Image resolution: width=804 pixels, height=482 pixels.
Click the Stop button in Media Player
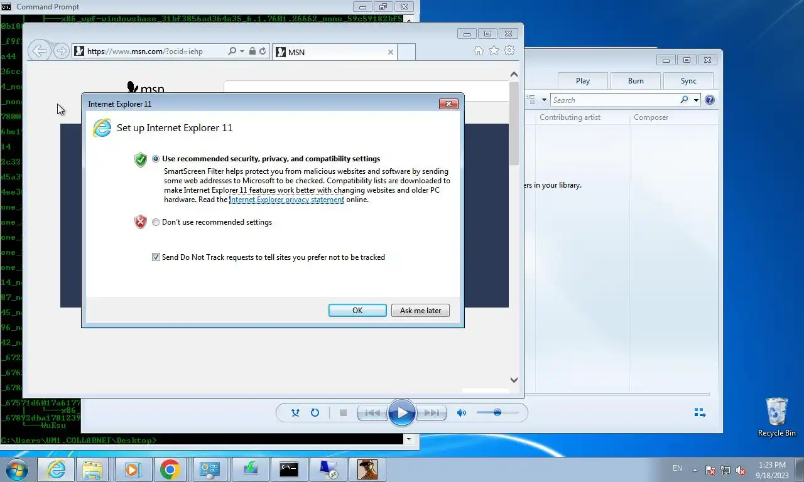coord(343,412)
